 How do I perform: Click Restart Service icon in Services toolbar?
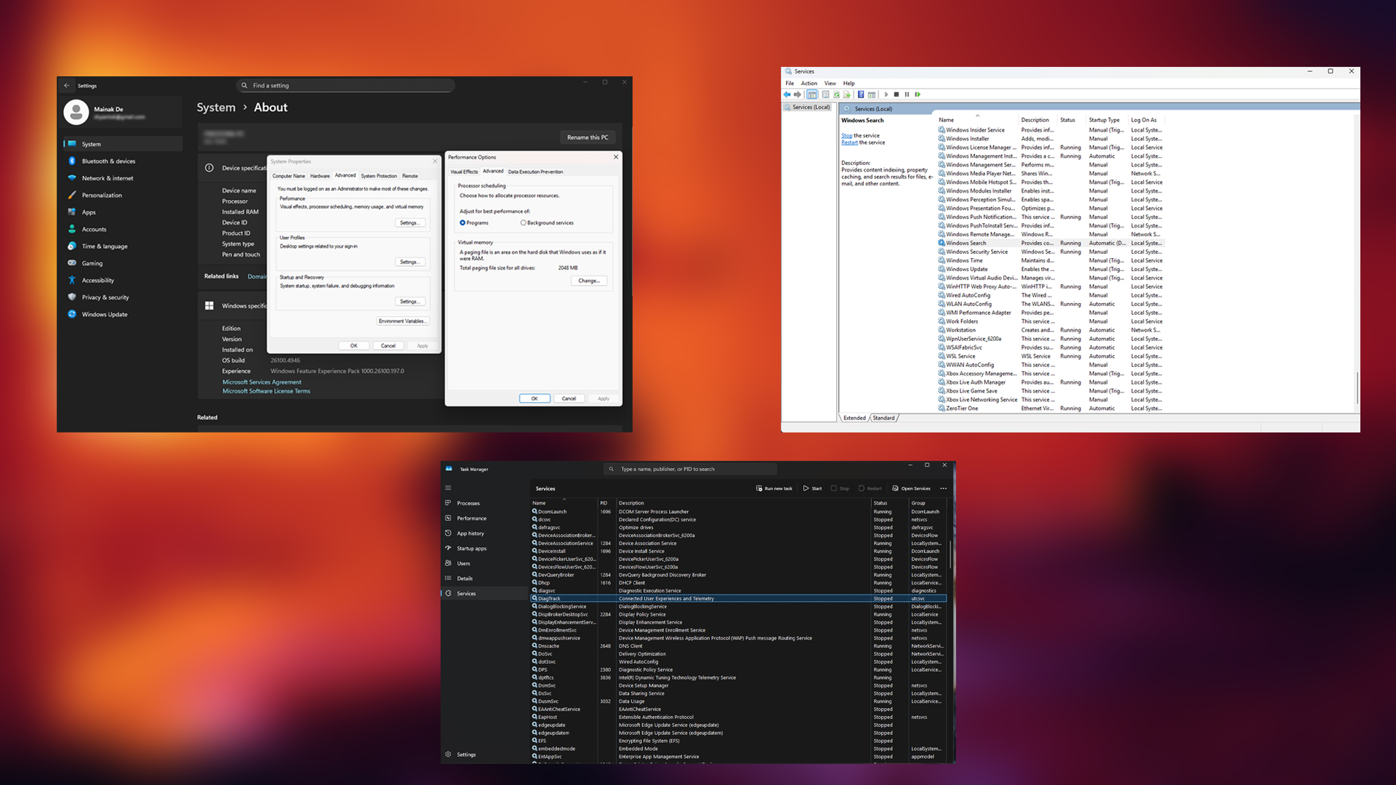918,94
